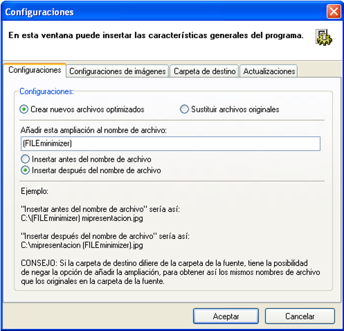This screenshot has height=331, width=344.
Task: Click the (FILEminimizer) filename suffix text field
Action: [x=170, y=144]
